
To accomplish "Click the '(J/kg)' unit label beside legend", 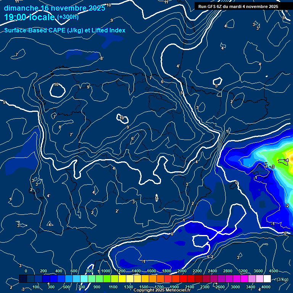I will pyautogui.click(x=282, y=279).
